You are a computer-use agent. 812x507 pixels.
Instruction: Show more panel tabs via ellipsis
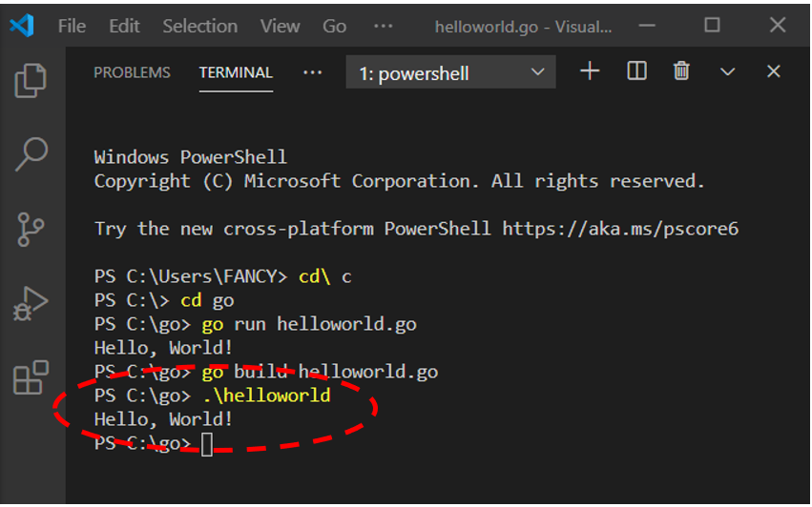pos(312,72)
